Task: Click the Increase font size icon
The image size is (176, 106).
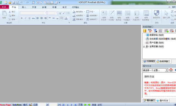Action: pos(60,13)
